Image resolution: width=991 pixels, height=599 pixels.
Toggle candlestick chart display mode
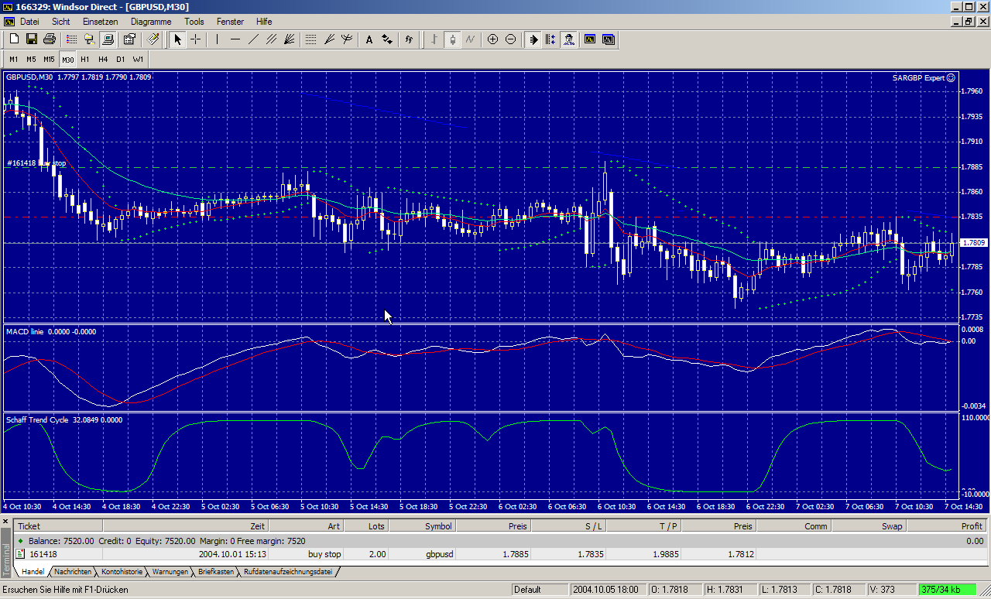(452, 39)
